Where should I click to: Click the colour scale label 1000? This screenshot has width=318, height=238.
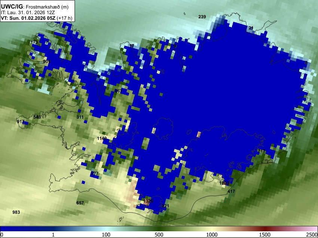click(212, 235)
